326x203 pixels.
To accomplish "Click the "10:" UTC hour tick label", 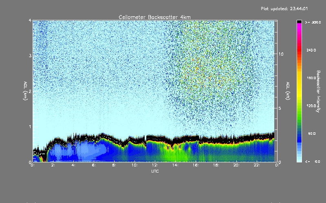I will 134,165.
